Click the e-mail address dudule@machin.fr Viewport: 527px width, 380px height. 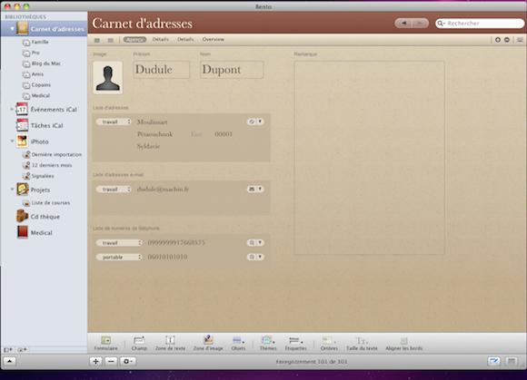[163, 190]
